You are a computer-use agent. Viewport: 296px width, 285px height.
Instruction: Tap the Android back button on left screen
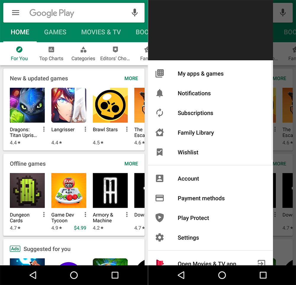(x=33, y=275)
